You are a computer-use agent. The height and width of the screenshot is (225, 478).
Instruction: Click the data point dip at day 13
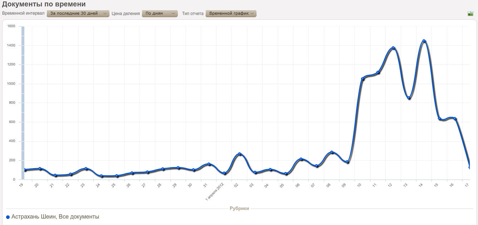[x=409, y=98]
